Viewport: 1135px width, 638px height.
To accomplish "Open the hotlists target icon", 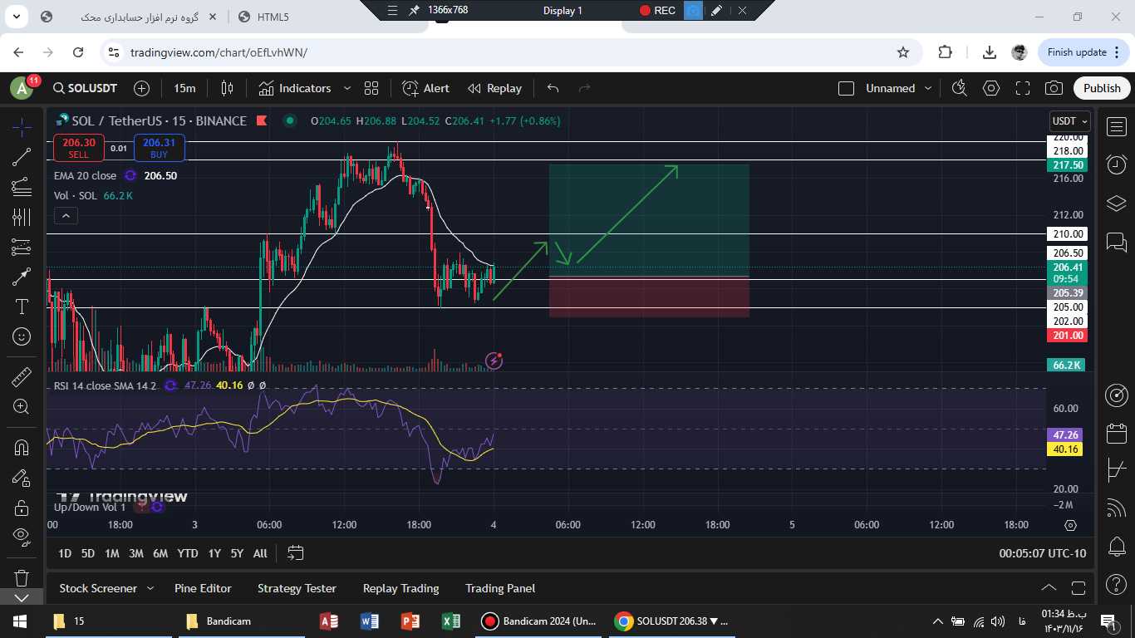I will tap(1116, 395).
